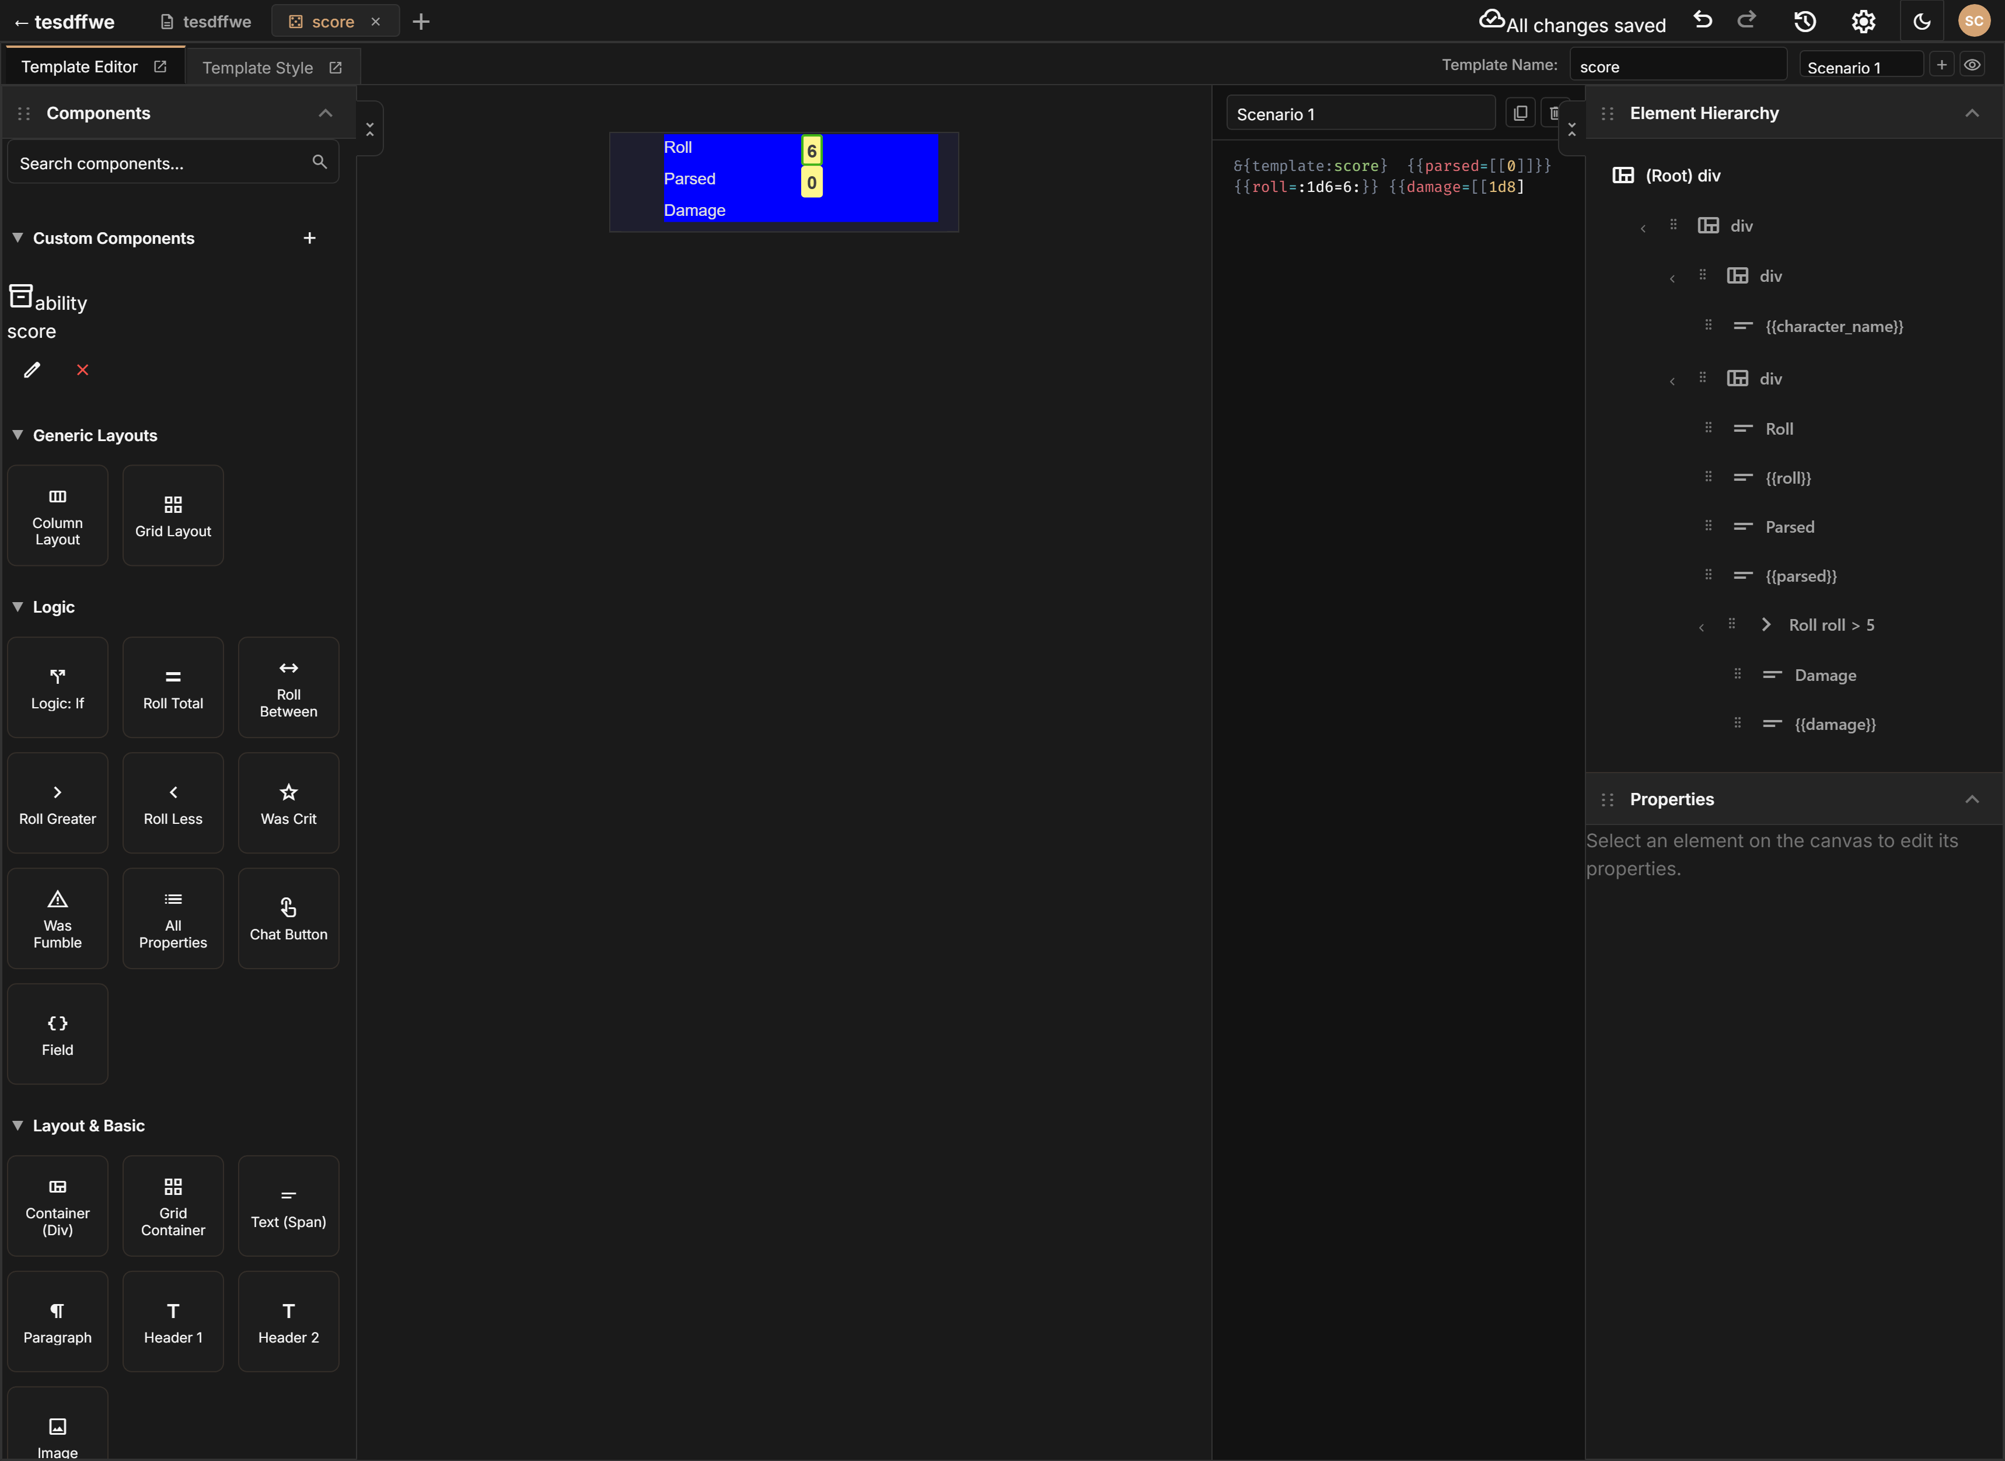
Task: Click the Redo arrow icon
Action: 1746,20
